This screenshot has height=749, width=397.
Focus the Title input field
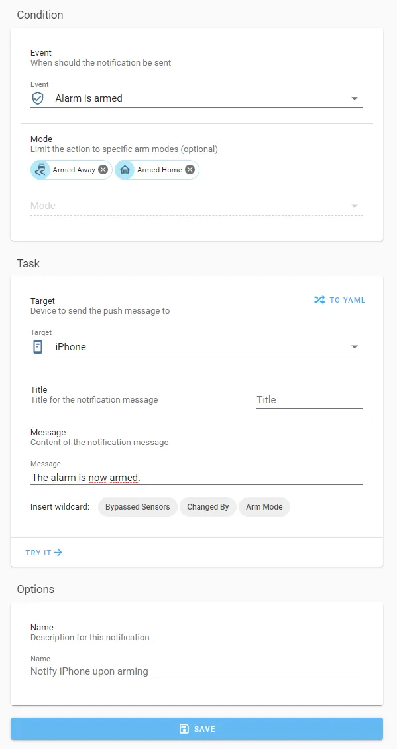[x=310, y=400]
